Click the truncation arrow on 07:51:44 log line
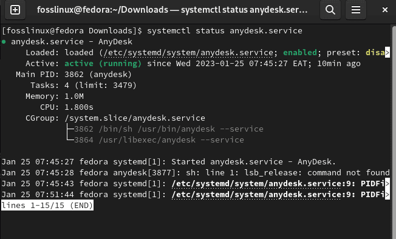This screenshot has width=396, height=239. [387, 195]
